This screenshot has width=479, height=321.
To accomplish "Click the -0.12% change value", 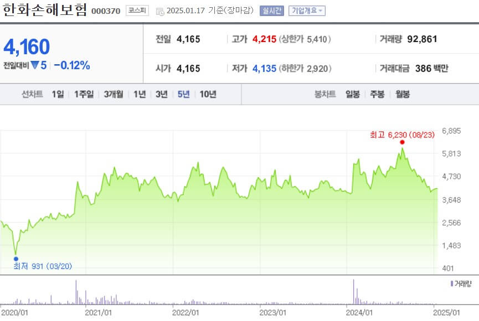I will (72, 65).
